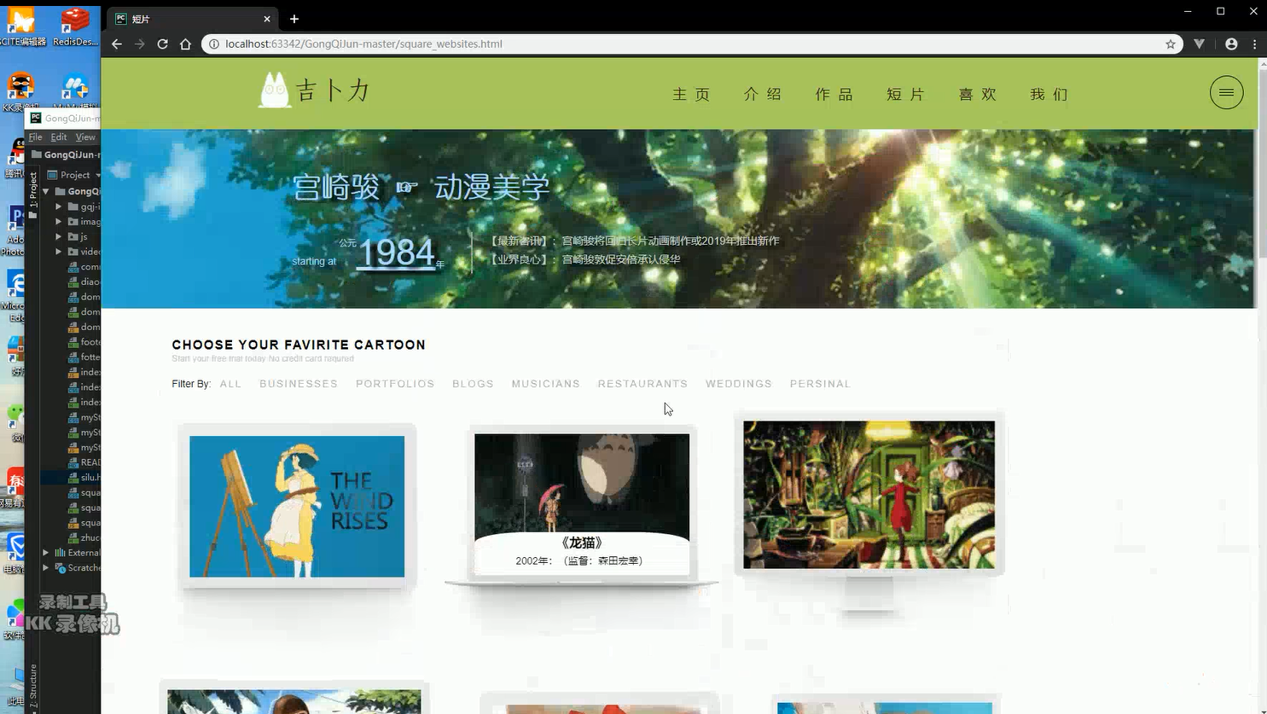Open Edit menu in PyCharm window
Image resolution: width=1267 pixels, height=714 pixels.
pos(59,136)
